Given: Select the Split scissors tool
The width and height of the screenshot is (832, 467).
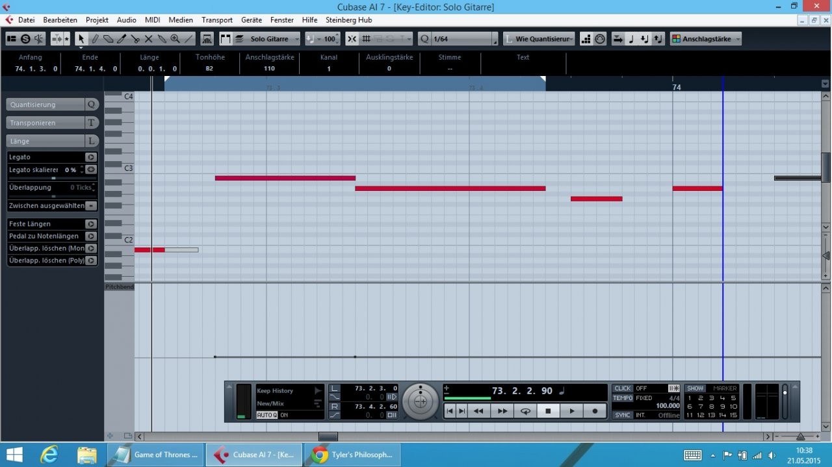Looking at the screenshot, I should pyautogui.click(x=135, y=39).
